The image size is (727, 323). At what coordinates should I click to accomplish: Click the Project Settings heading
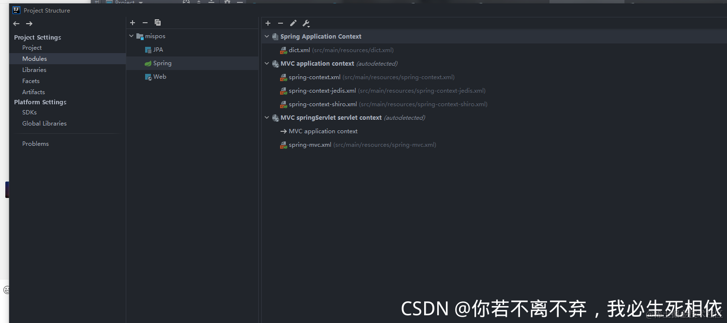pyautogui.click(x=38, y=38)
